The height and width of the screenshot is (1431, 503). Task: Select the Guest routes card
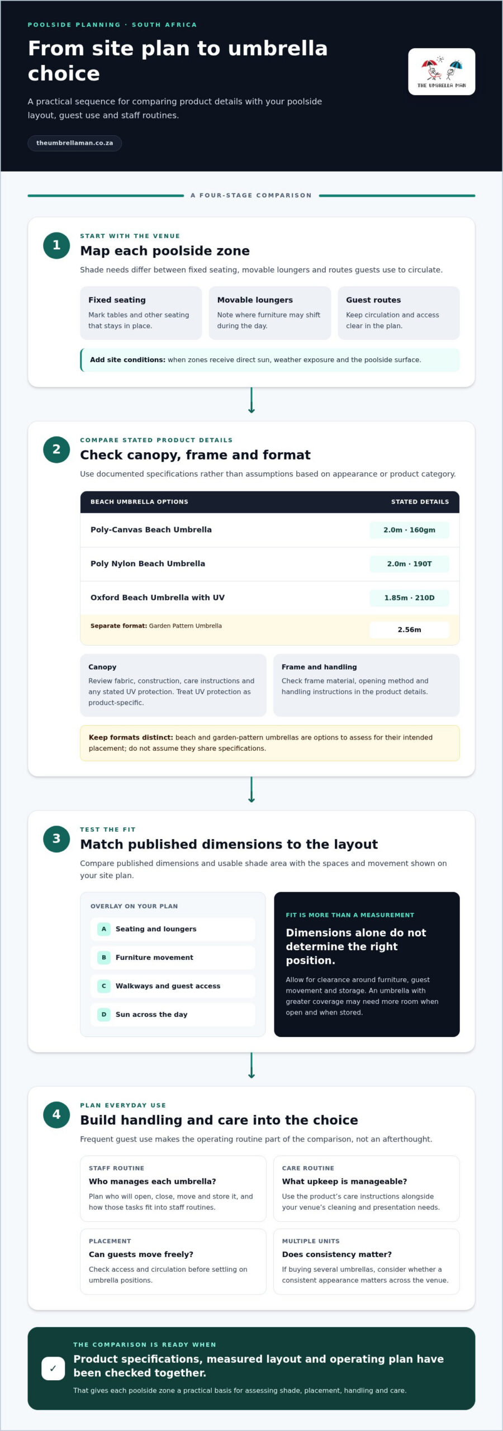(398, 313)
